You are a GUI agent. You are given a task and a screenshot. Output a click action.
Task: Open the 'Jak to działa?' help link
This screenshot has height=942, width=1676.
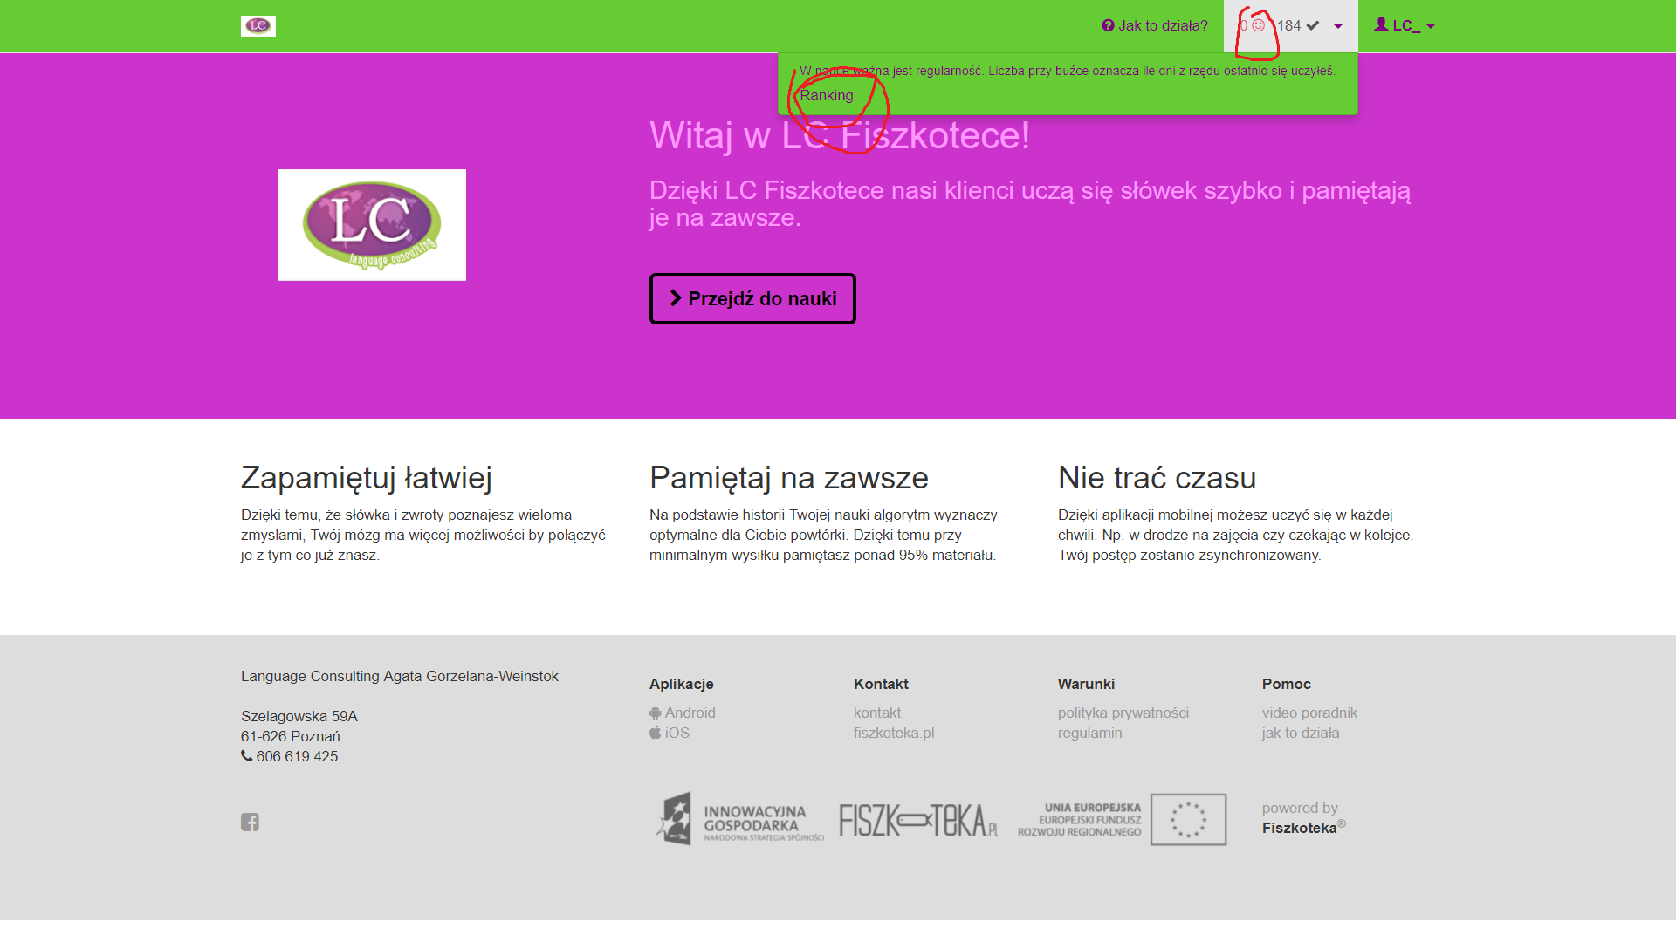1155,26
